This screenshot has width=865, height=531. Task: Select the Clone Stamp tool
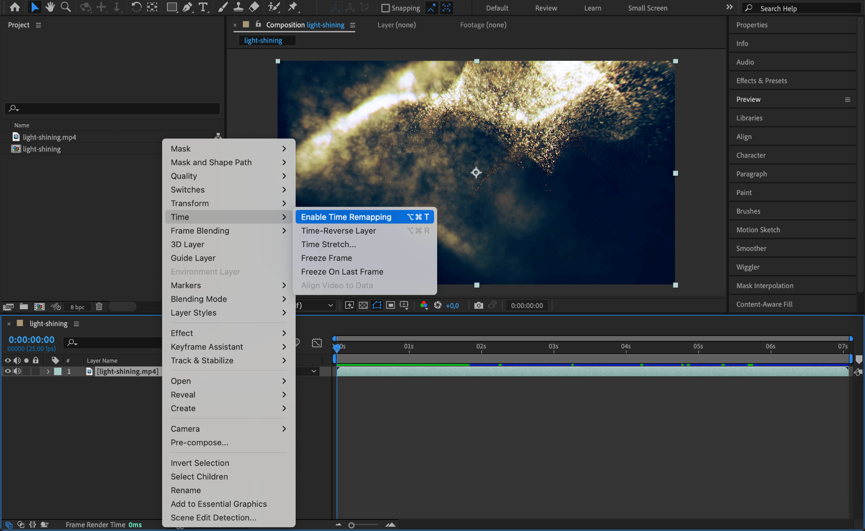[x=238, y=7]
